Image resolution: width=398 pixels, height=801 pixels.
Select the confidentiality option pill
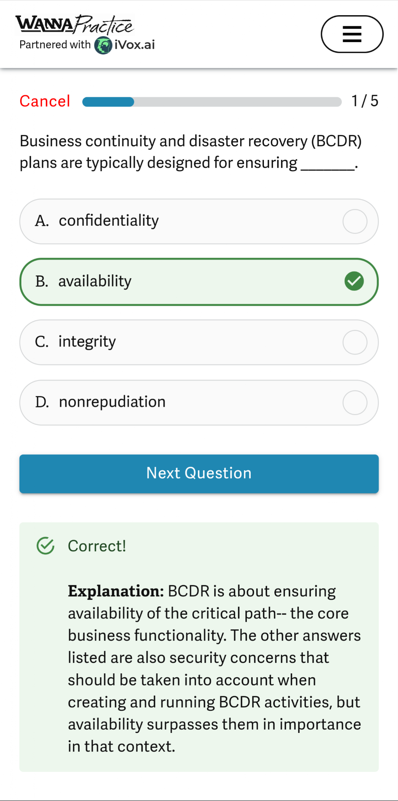click(x=199, y=221)
